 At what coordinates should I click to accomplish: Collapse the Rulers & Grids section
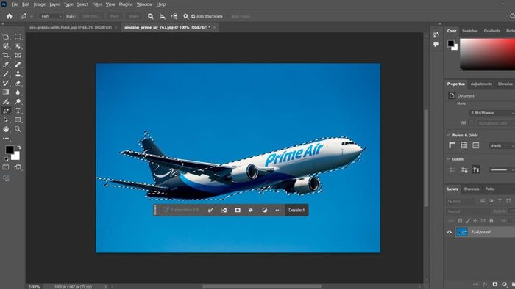(448, 135)
